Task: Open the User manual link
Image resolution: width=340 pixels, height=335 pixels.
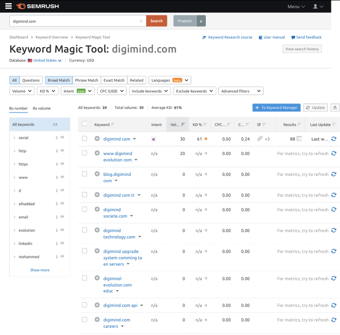Action: pyautogui.click(x=272, y=37)
